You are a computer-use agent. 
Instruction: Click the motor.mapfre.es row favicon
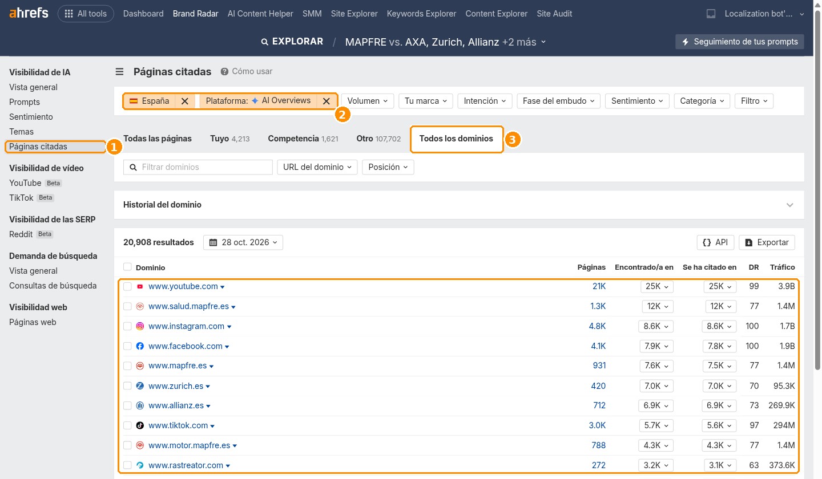point(140,445)
